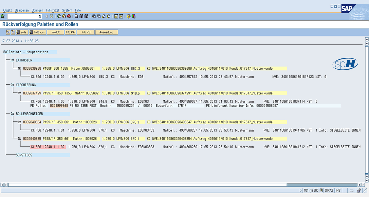This screenshot has width=369, height=197.
Task: Click the Print icon in toolbar
Action: coord(76,16)
